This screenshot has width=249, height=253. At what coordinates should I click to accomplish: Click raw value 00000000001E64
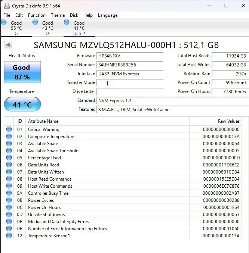(221, 207)
